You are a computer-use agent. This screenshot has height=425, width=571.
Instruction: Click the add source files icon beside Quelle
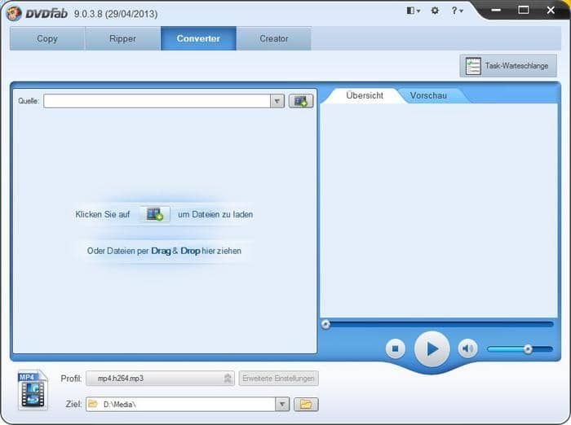[x=301, y=101]
